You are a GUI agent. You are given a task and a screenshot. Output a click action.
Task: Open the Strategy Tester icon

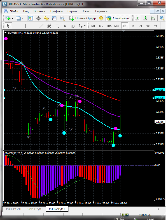pyautogui.click(x=62, y=18)
